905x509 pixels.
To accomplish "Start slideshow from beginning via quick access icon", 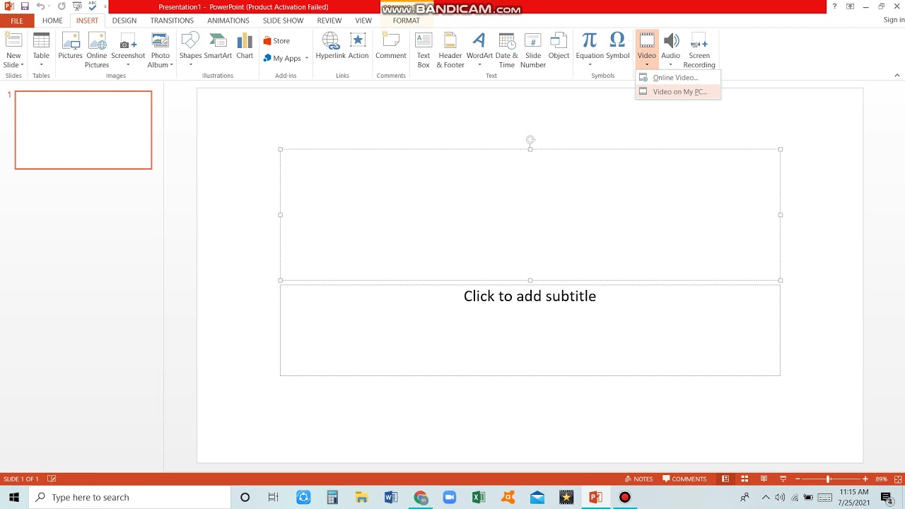I will tap(77, 6).
